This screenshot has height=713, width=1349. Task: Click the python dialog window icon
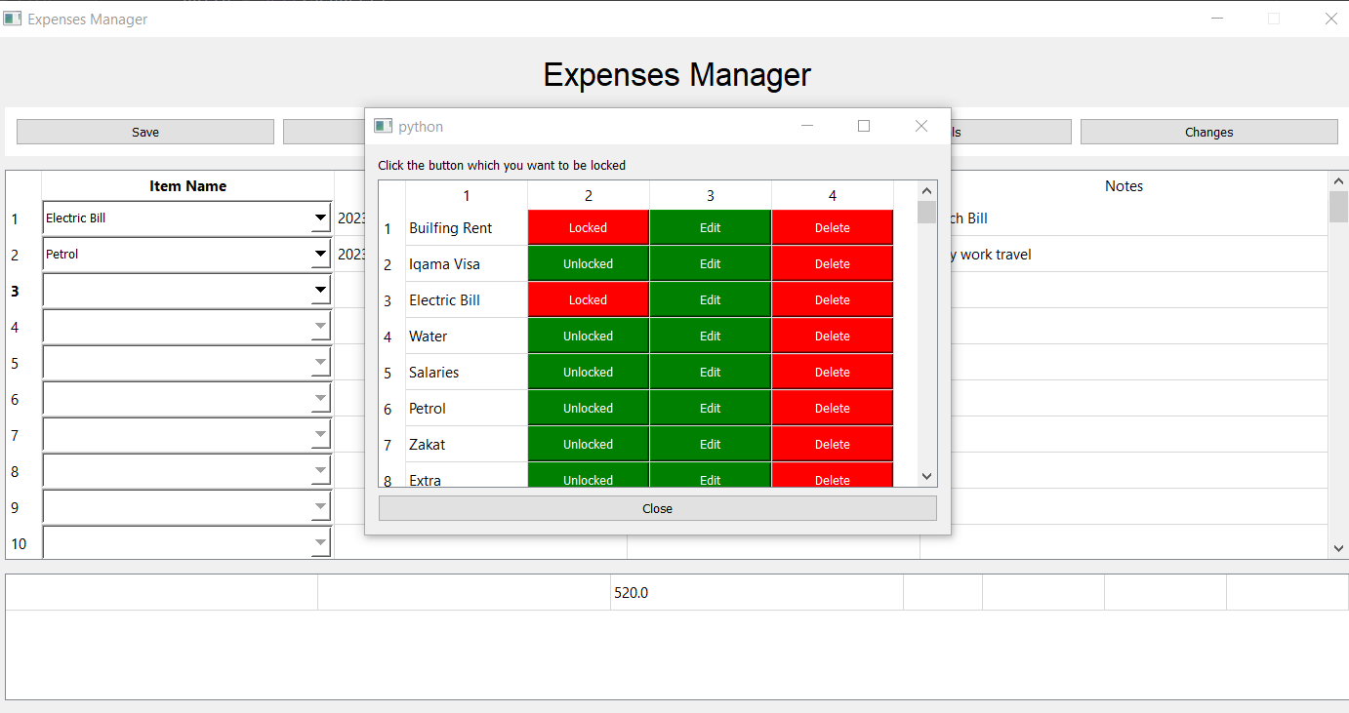384,127
